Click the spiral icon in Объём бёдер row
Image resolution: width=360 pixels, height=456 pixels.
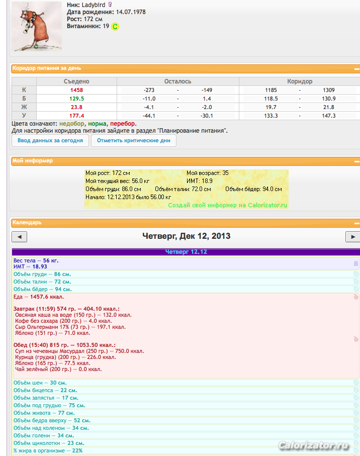355,289
